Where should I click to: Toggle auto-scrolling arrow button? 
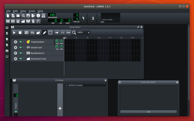point(57,33)
